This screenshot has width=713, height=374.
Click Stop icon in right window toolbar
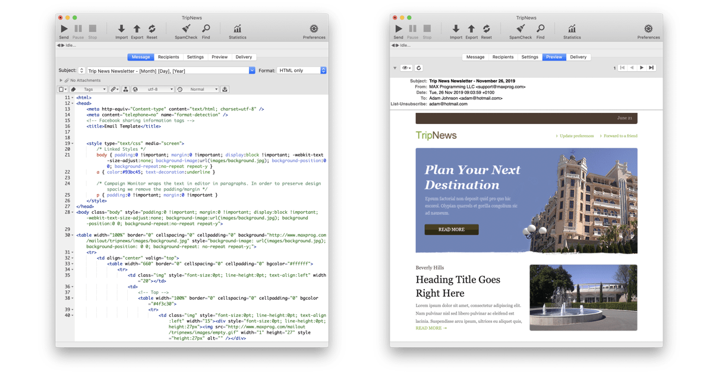(427, 28)
